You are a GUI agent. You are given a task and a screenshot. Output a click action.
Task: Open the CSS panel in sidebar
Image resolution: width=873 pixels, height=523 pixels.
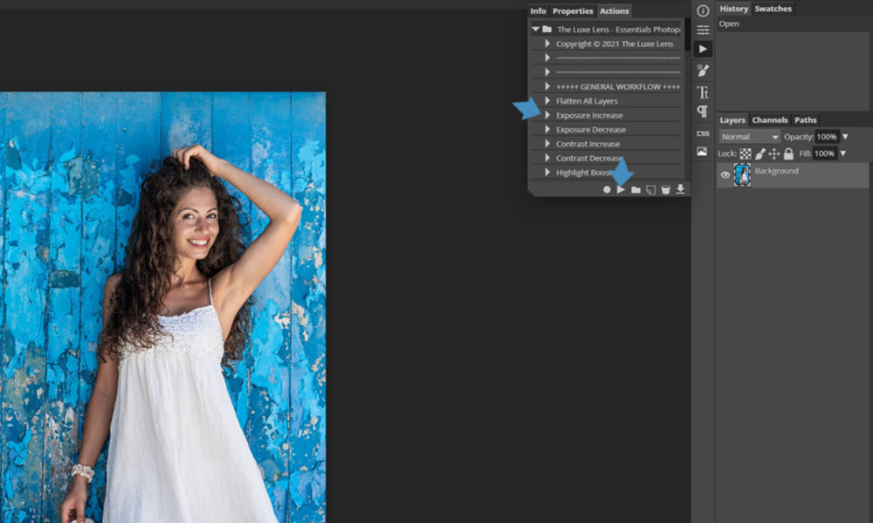[x=703, y=133]
